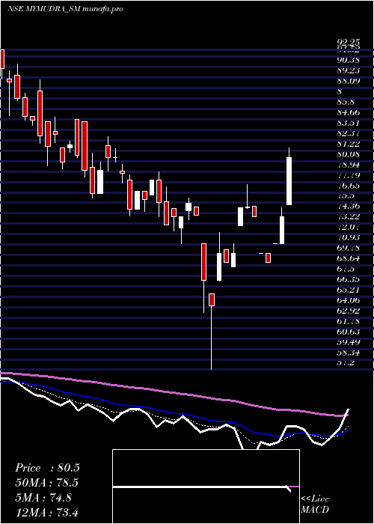Click the first red candle at the top left
The width and height of the screenshot is (374, 524).
tap(2, 59)
